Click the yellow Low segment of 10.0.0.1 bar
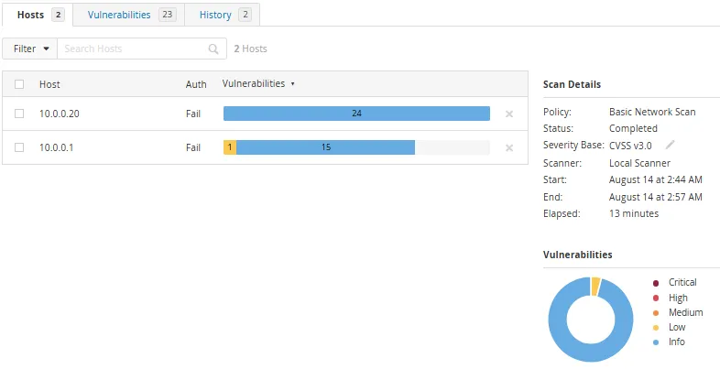Image resolution: width=720 pixels, height=369 pixels. (230, 147)
